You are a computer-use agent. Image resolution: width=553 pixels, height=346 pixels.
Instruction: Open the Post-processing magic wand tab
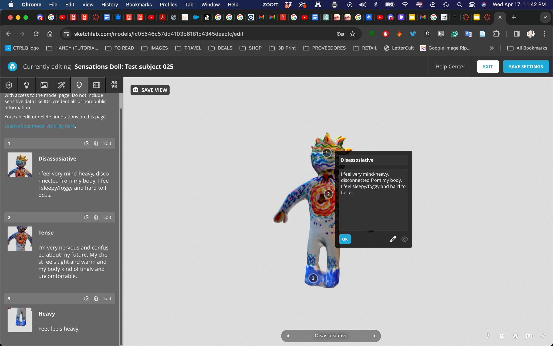tap(61, 85)
